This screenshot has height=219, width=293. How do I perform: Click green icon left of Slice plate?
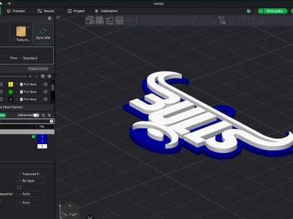pos(248,11)
